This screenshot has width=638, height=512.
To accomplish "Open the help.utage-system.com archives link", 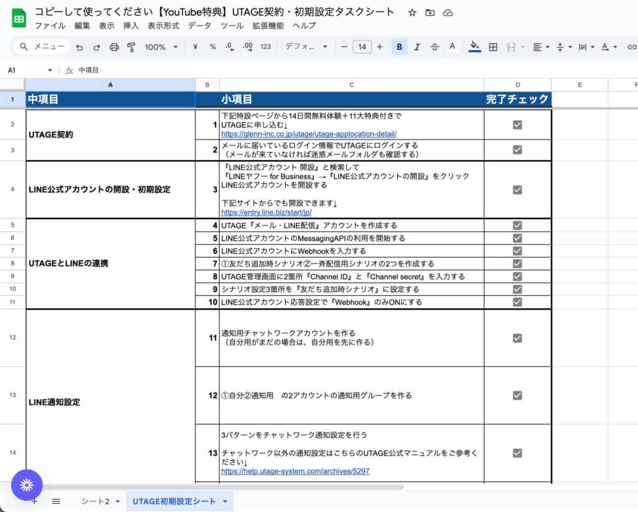I will click(x=295, y=472).
